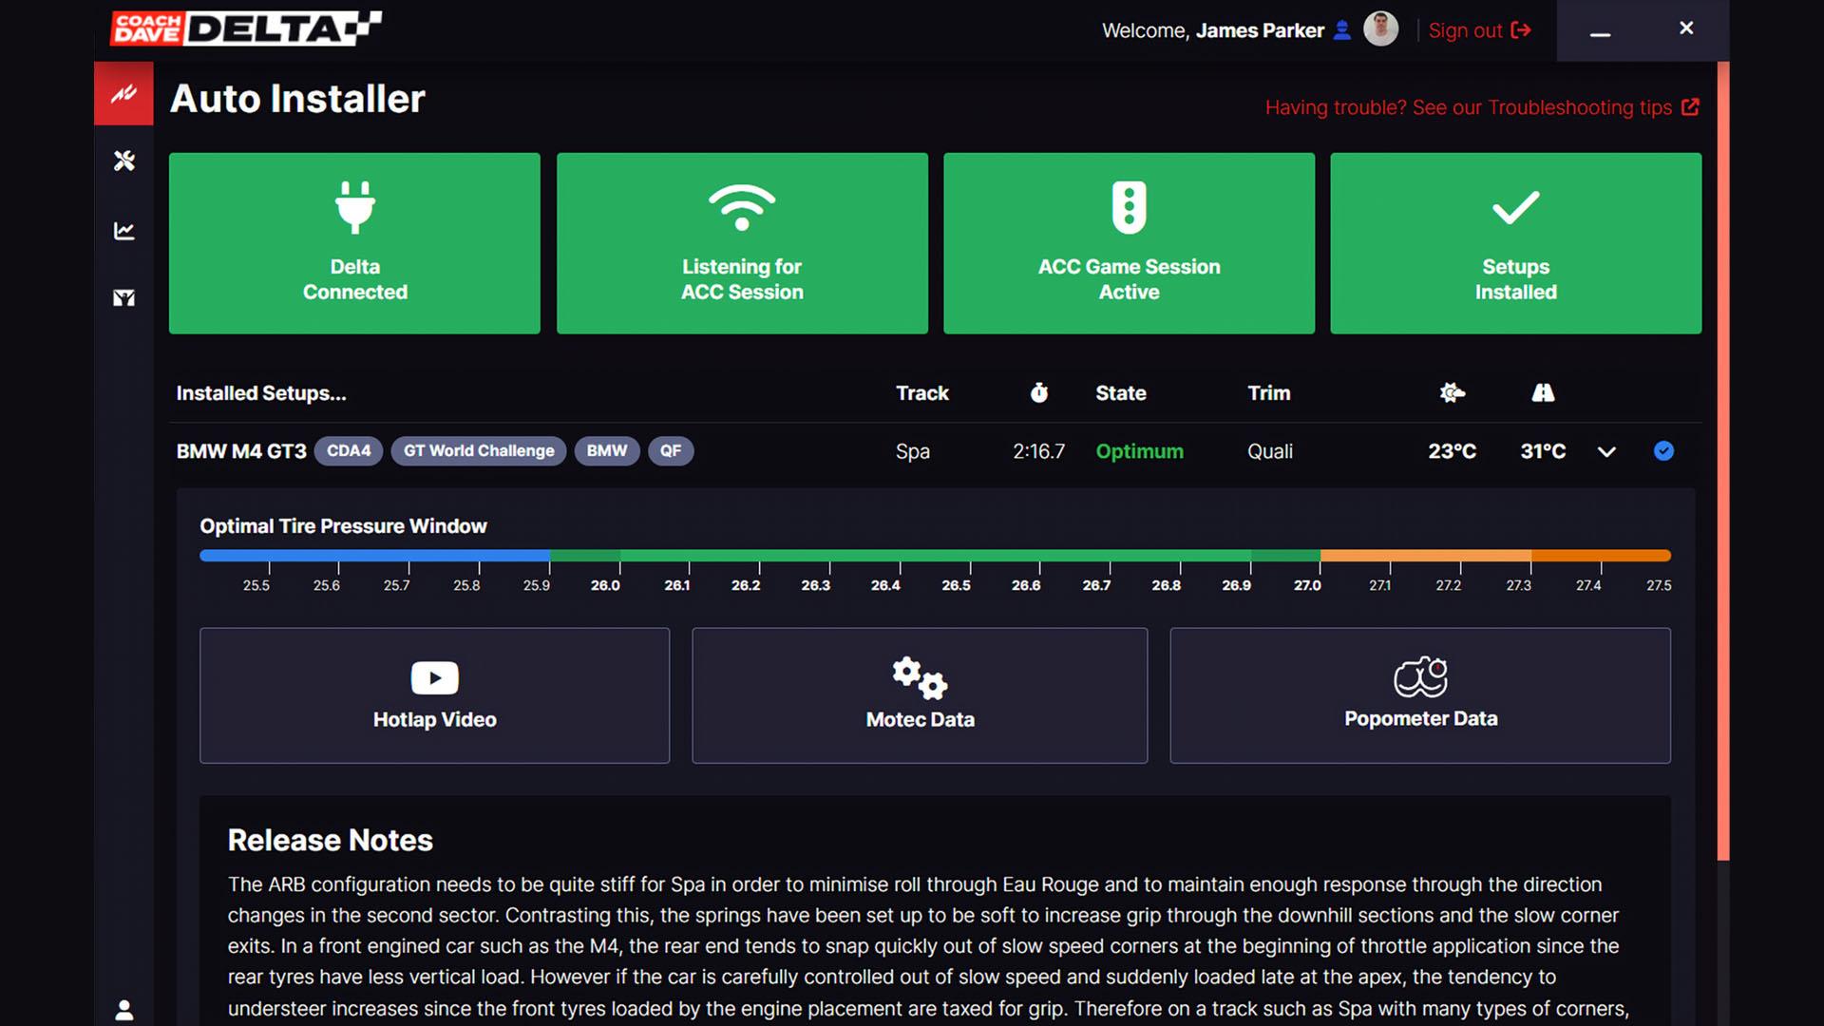Click the vertical scrollbar on right
Image resolution: width=1824 pixels, height=1026 pixels.
coord(1722,461)
